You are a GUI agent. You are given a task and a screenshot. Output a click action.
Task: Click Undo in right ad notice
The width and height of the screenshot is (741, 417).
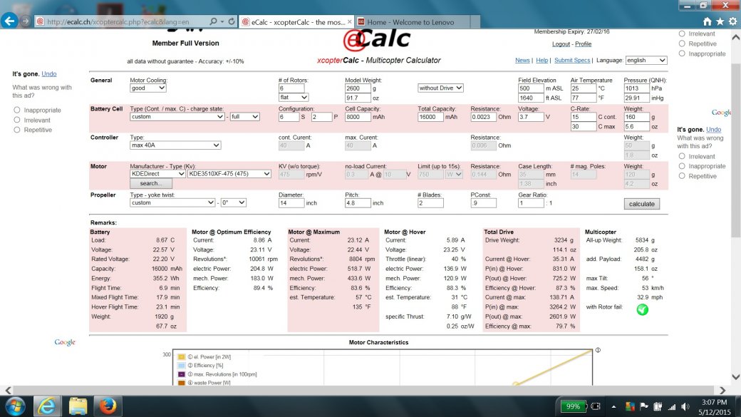pos(714,129)
